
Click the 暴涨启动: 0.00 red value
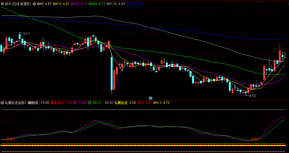click(x=61, y=103)
